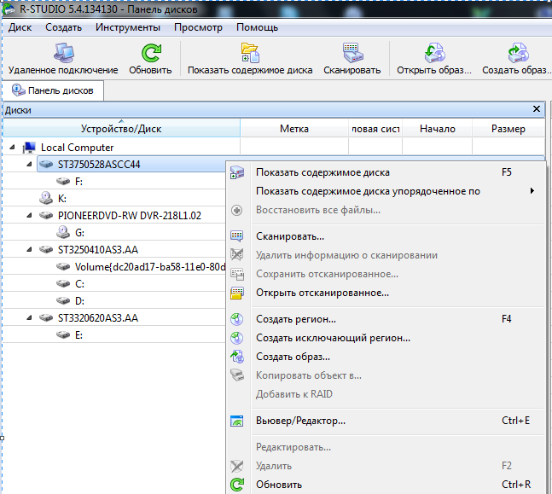Image resolution: width=552 pixels, height=494 pixels.
Task: Click the yellow folder icon for Открыть отсканированное
Action: point(237,293)
